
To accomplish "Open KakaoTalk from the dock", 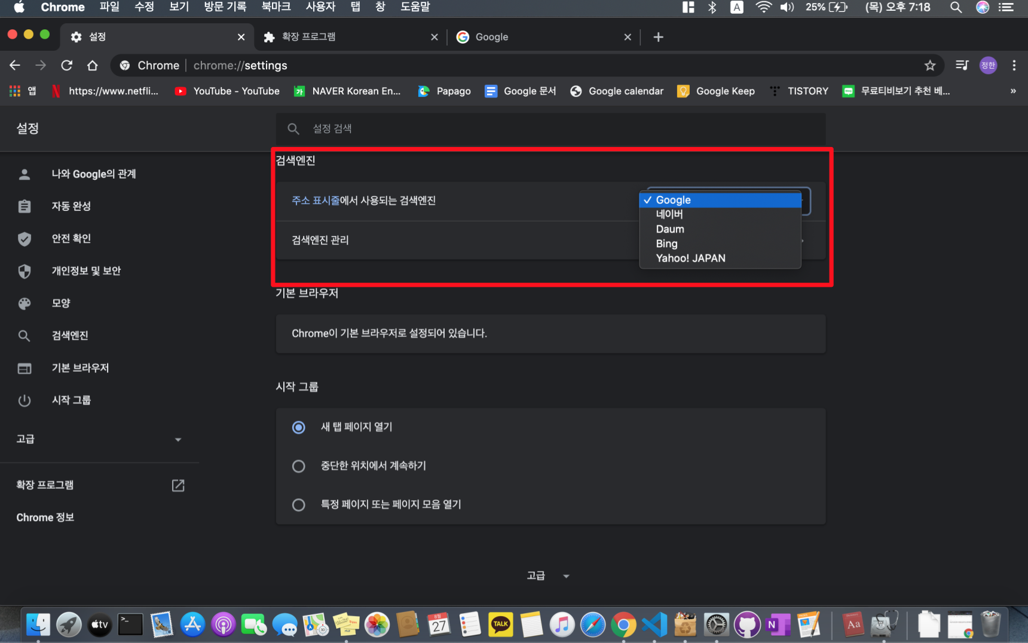I will coord(500,624).
